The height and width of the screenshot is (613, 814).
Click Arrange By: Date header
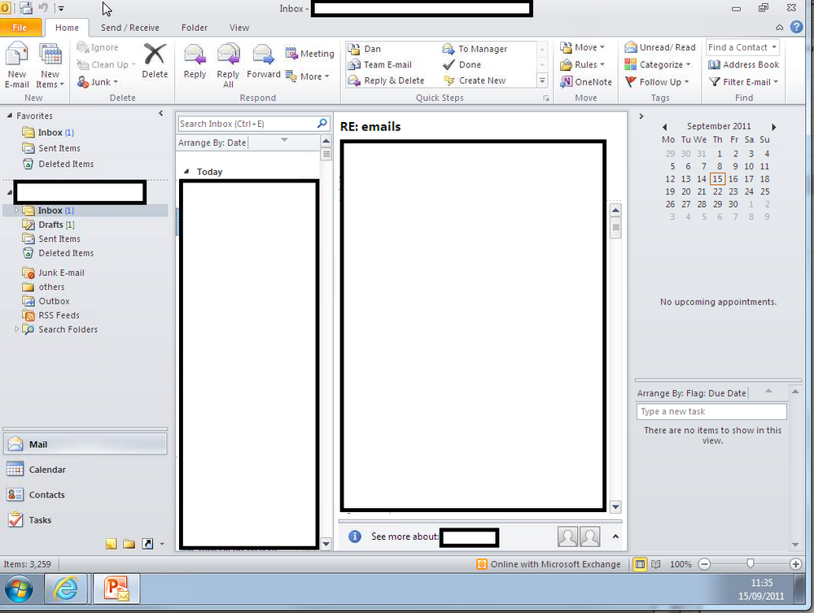pyautogui.click(x=212, y=142)
